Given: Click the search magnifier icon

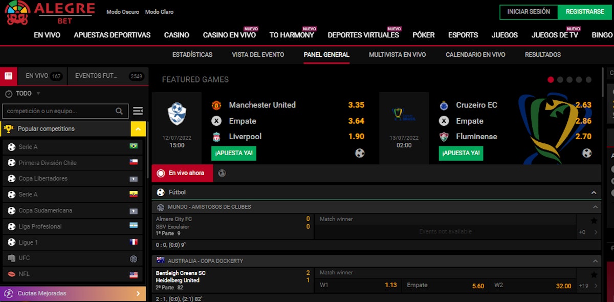Looking at the screenshot, I should (x=119, y=111).
